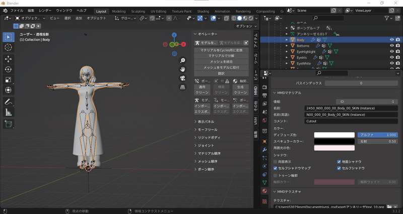Open the Output properties tab icon
Viewport: 403px width, 214px height.
tap(265, 95)
